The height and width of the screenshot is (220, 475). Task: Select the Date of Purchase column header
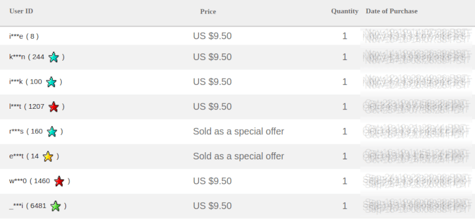(x=392, y=11)
